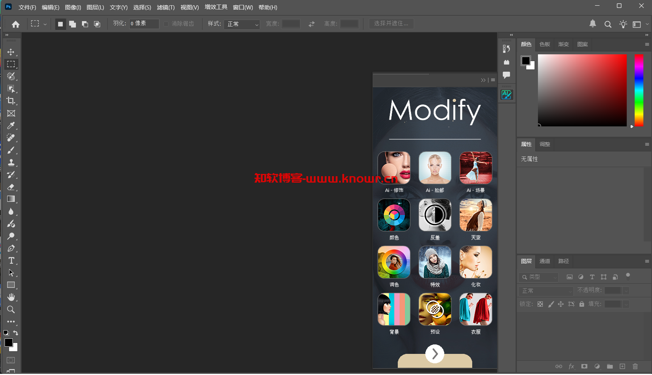Open the 填充 fill dropdown arrow
The image size is (652, 375).
pos(626,304)
